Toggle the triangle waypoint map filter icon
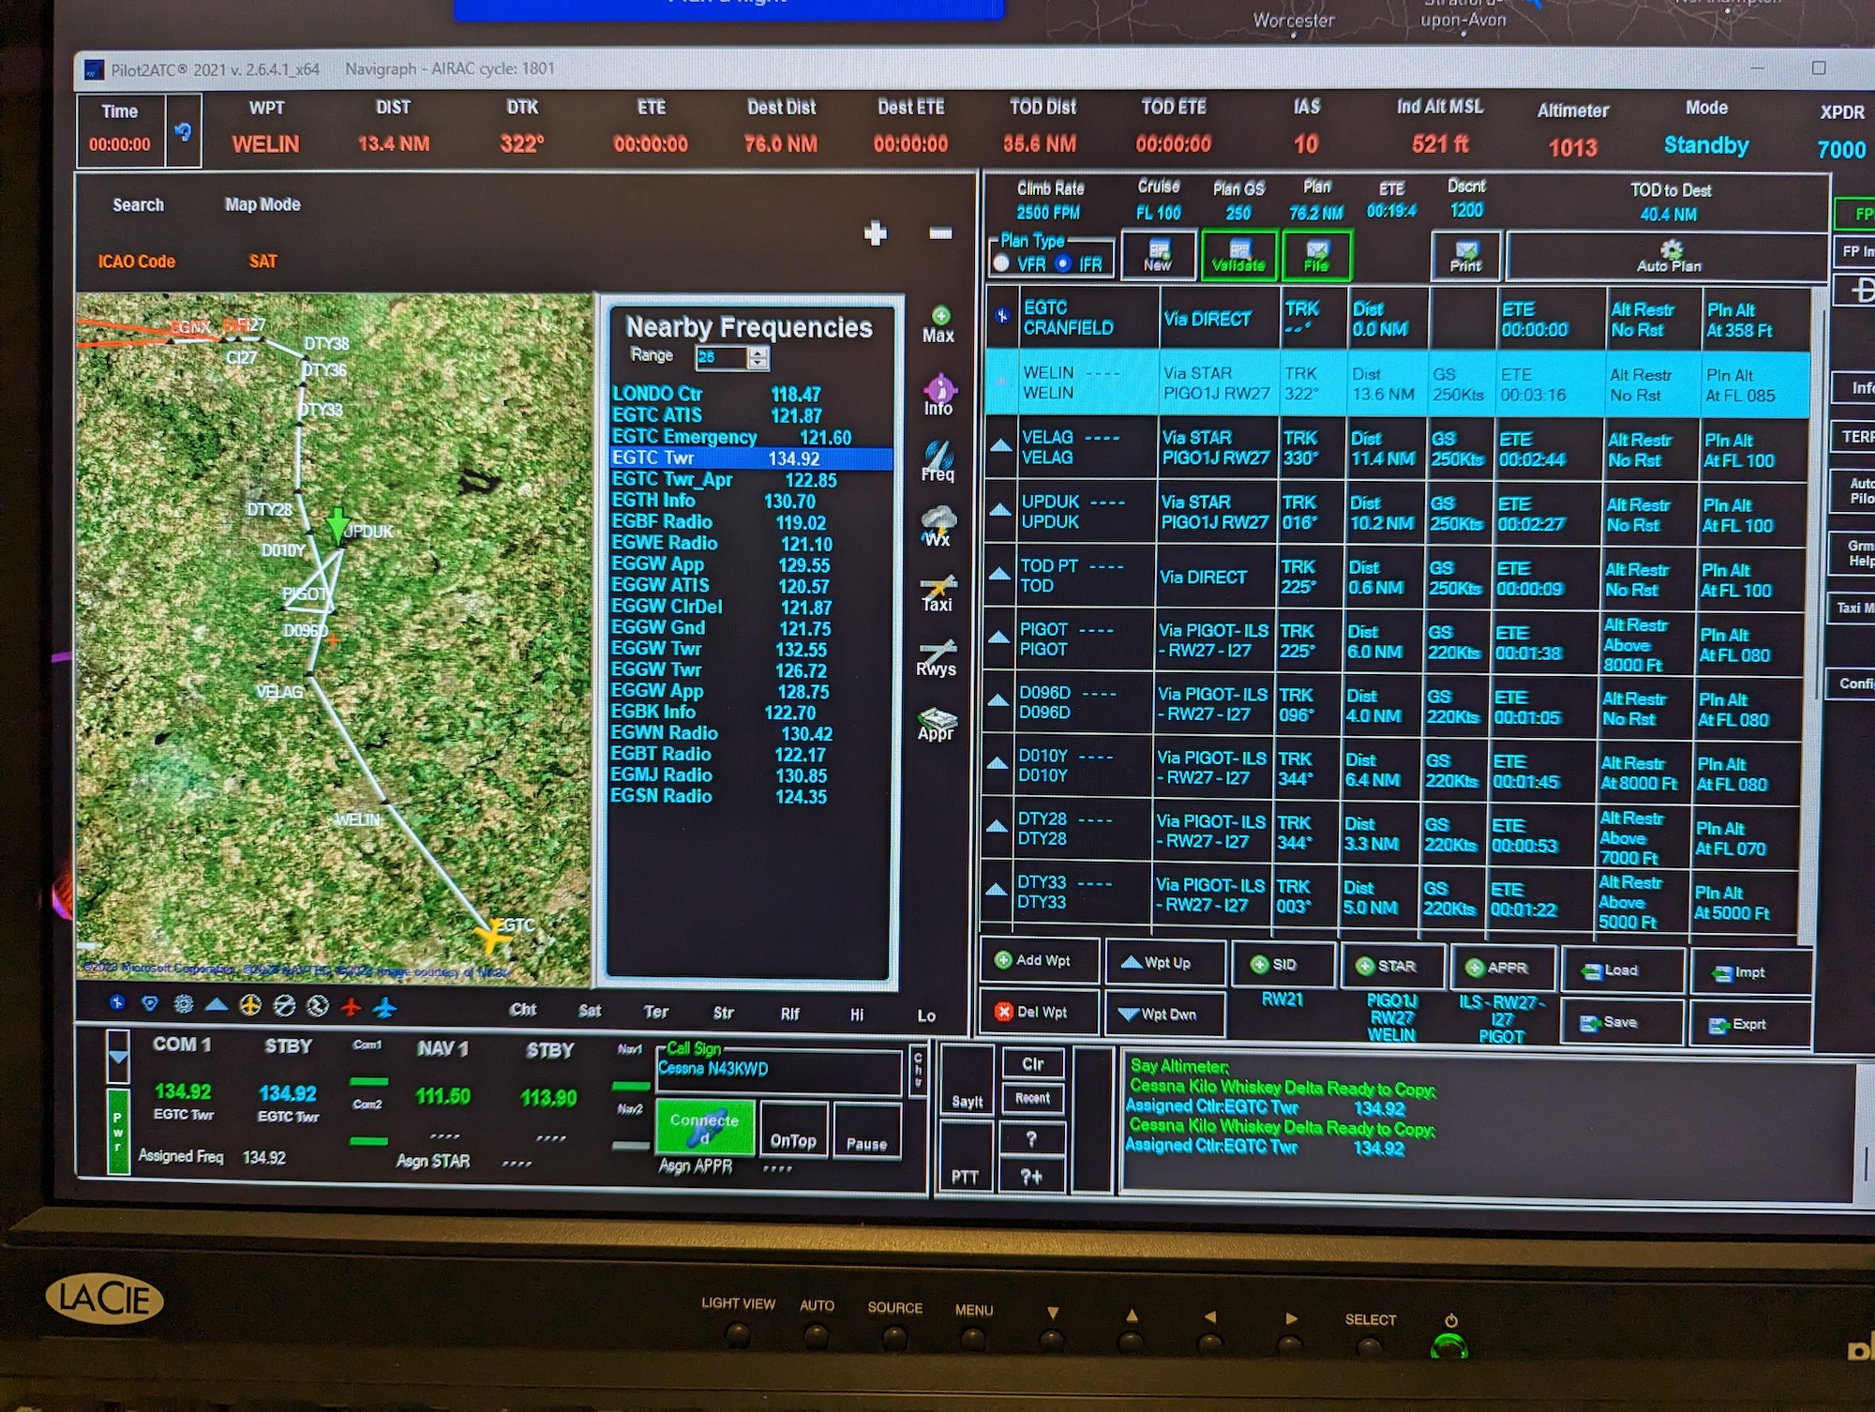The image size is (1875, 1412). pos(217,1005)
